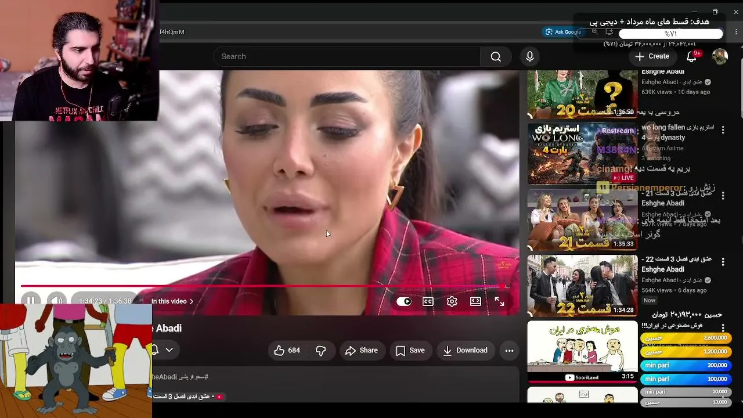Dislike this video
The height and width of the screenshot is (418, 743).
[x=320, y=350]
